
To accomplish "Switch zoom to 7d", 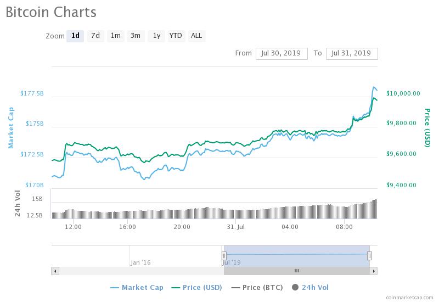I will click(x=95, y=36).
